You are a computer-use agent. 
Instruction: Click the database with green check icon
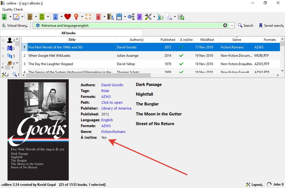coord(181,17)
